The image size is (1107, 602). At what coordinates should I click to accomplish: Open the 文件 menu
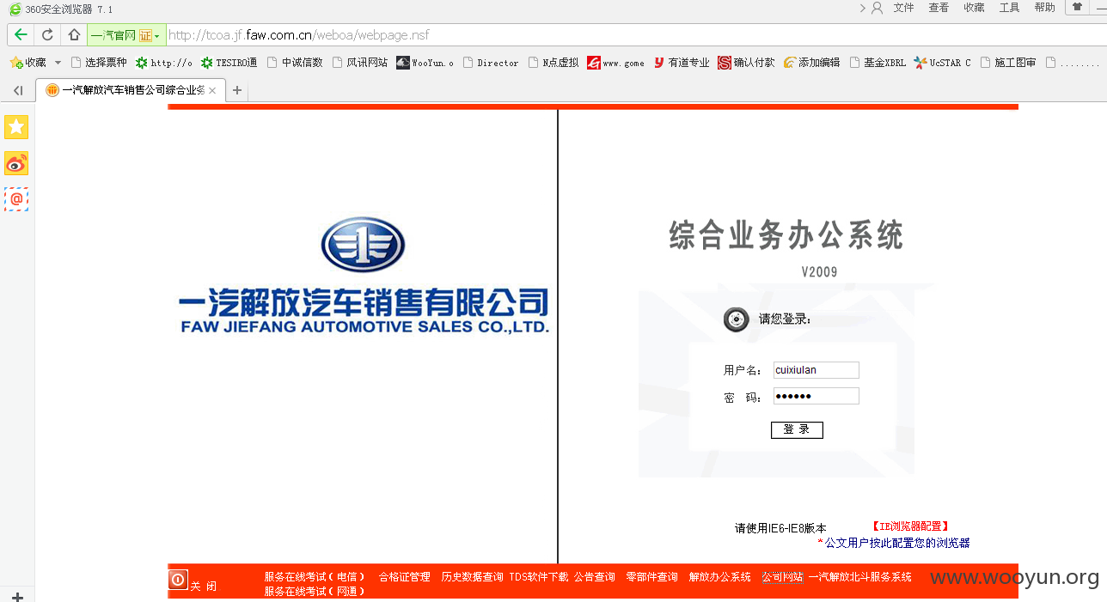[x=904, y=8]
